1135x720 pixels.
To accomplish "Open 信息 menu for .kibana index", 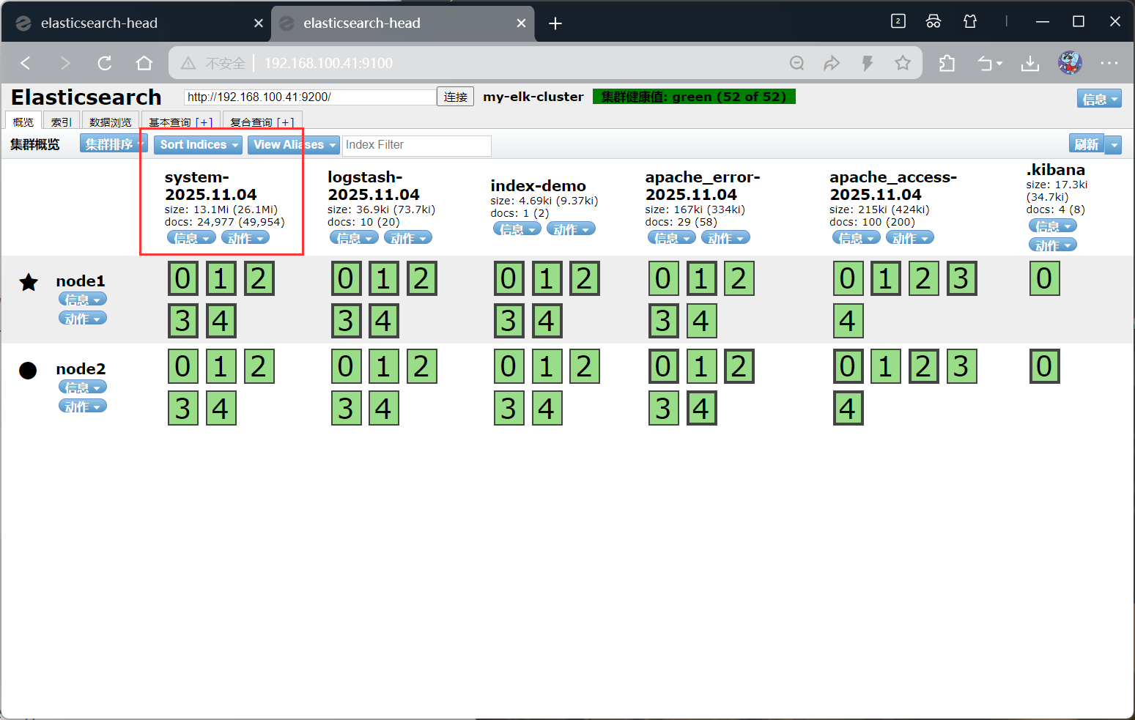I will pyautogui.click(x=1053, y=226).
